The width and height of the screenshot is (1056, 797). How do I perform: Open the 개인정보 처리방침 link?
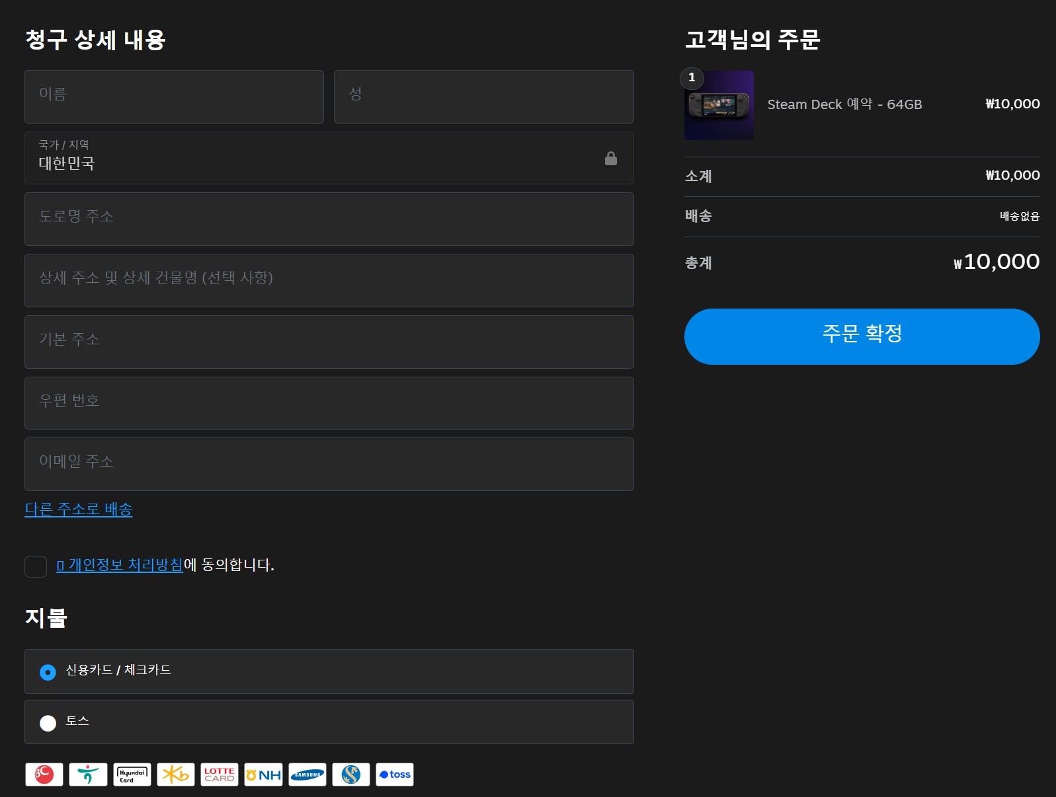120,565
